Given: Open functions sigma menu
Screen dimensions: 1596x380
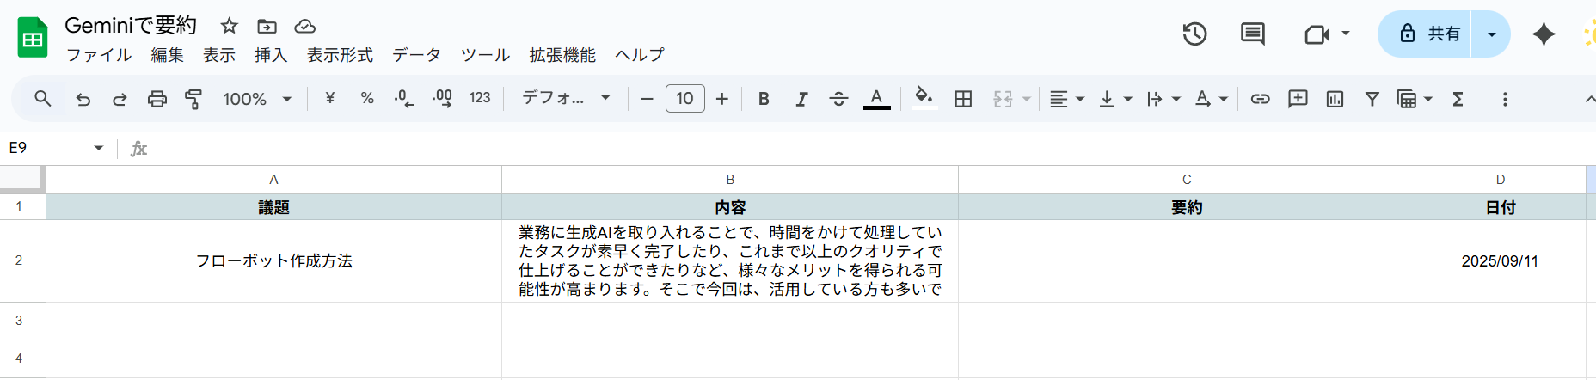Looking at the screenshot, I should pos(1458,99).
